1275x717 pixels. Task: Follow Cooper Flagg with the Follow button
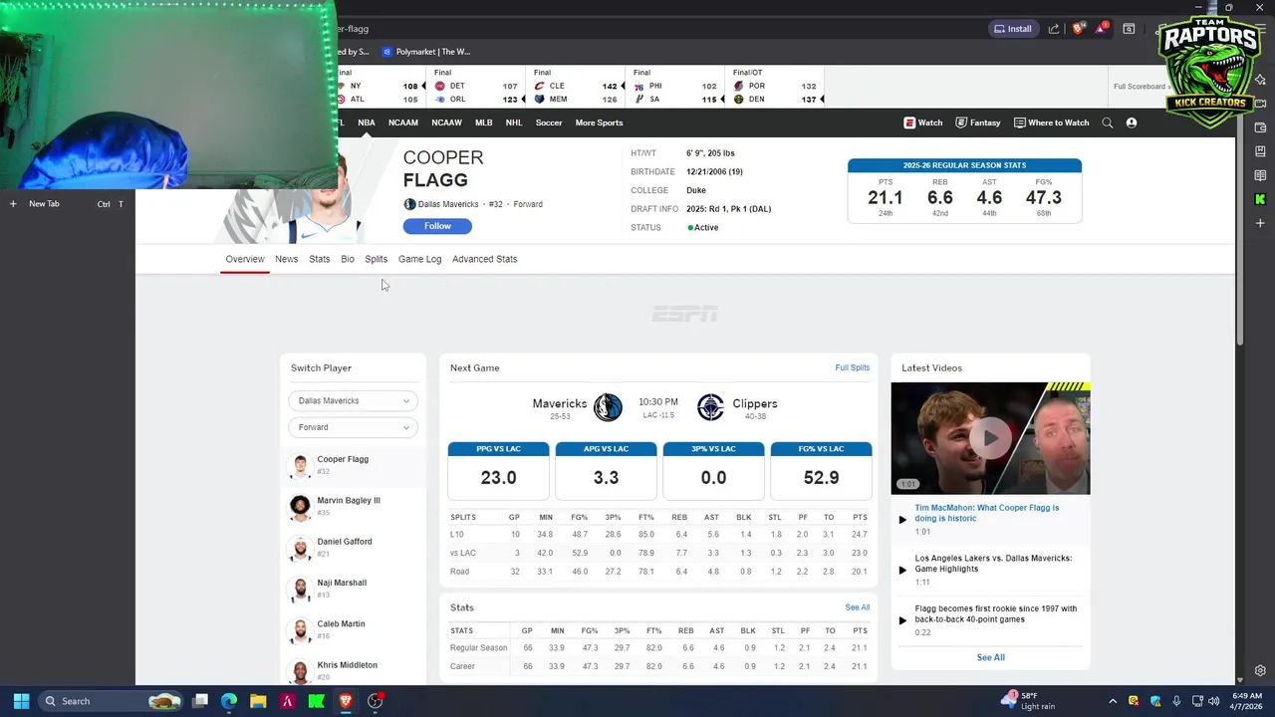(437, 226)
